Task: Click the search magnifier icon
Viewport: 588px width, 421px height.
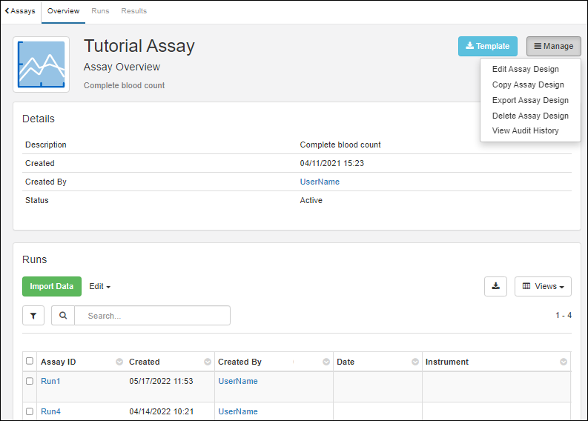Action: point(63,316)
